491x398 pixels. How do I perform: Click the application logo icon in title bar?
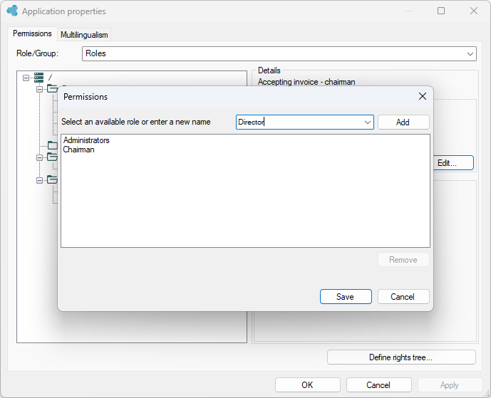coord(13,11)
